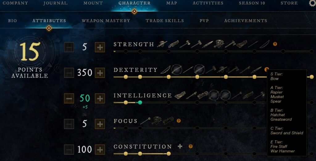The height and width of the screenshot is (161, 316).
Task: Click the staff icon next to Focus
Action: click(145, 121)
